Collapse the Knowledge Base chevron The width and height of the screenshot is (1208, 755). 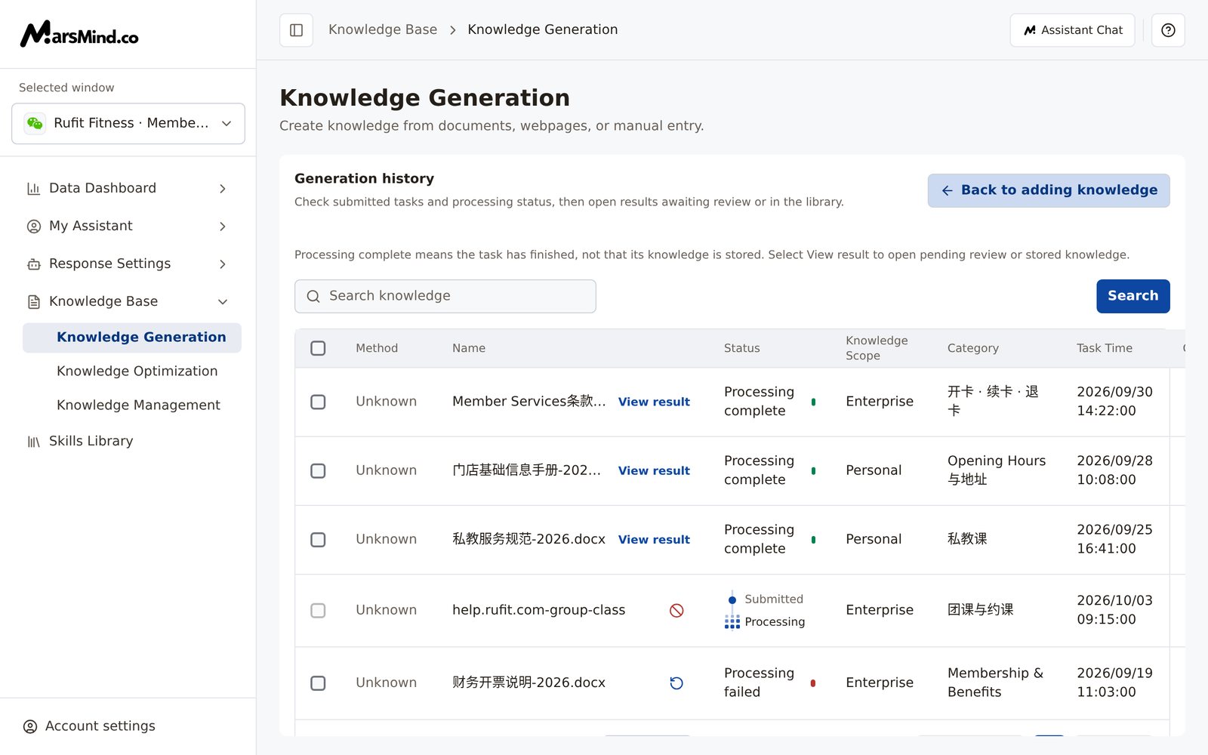coord(223,302)
